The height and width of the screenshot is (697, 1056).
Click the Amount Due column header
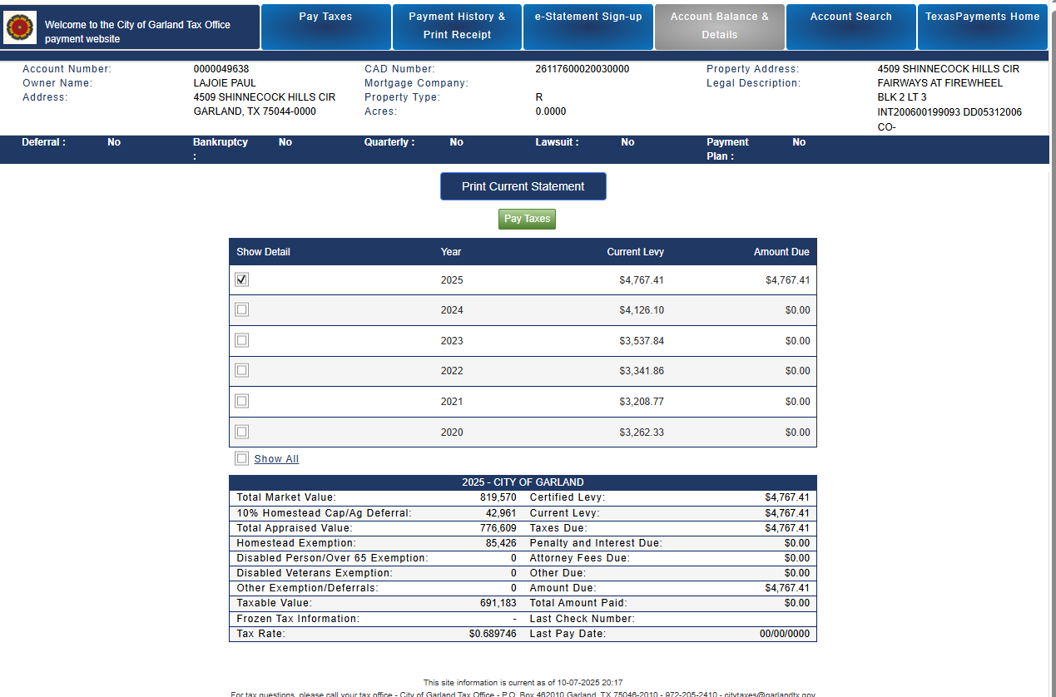tap(781, 252)
